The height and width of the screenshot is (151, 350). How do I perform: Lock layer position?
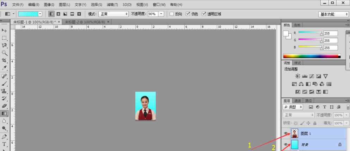click(308, 123)
